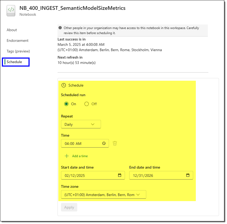Click the Apply button

[x=69, y=207]
